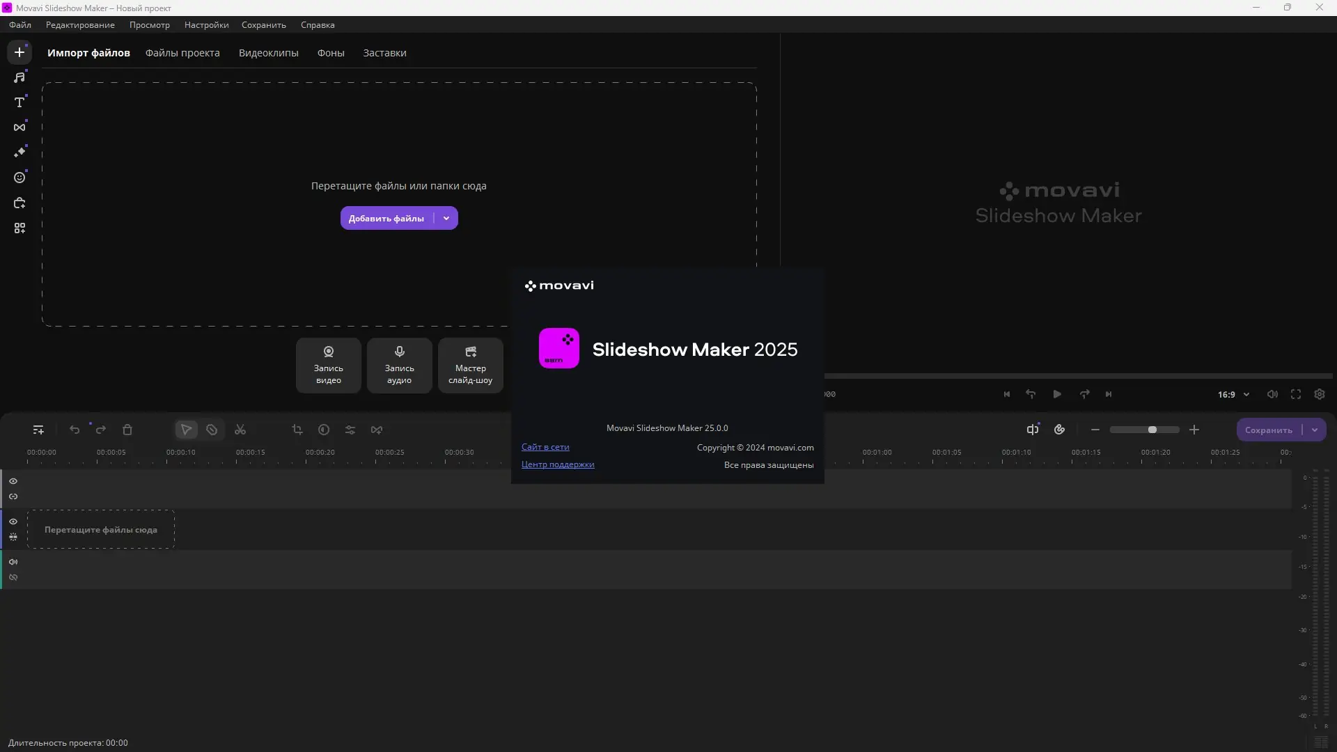1337x752 pixels.
Task: Expand the Сохранить export options arrow
Action: coord(1315,430)
